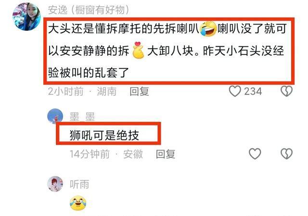Select comment text 狮吼可是绝技
308x216 pixels.
104,135
